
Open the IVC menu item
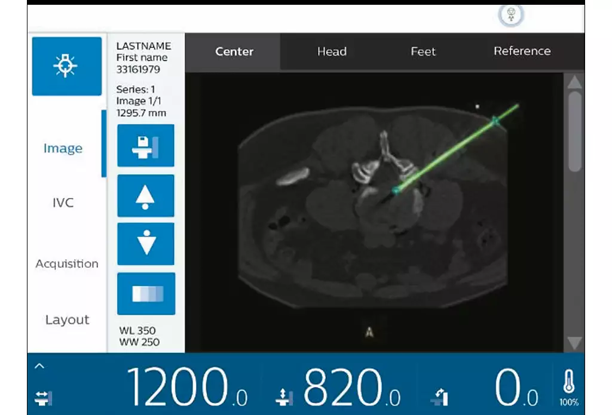coord(63,203)
